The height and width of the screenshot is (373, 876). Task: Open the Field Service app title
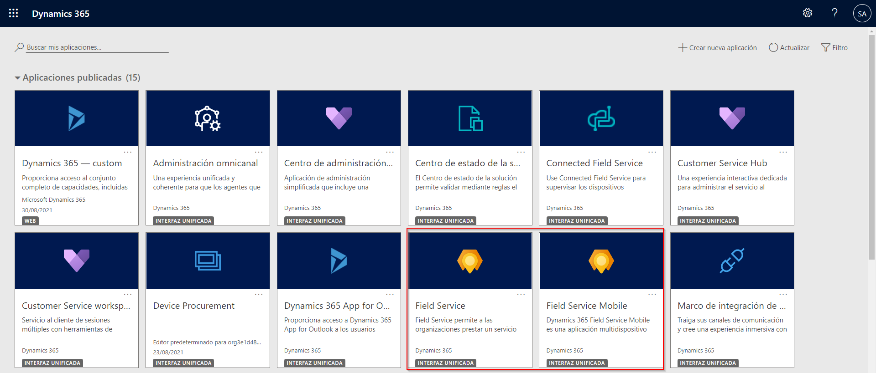click(x=440, y=306)
